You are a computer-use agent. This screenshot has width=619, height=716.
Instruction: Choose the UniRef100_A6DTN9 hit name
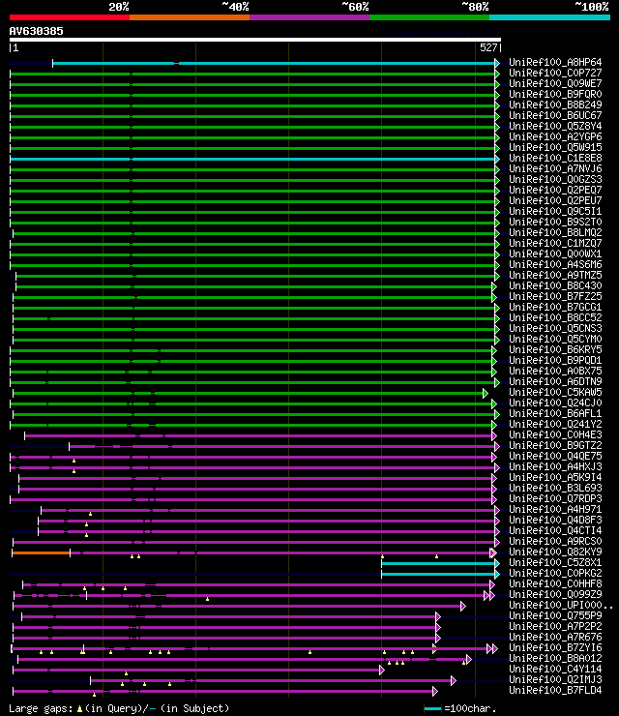pyautogui.click(x=555, y=382)
